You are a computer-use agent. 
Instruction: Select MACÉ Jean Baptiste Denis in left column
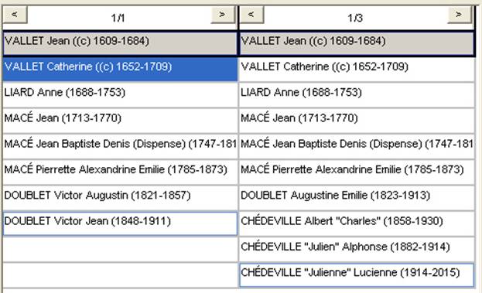click(x=120, y=146)
